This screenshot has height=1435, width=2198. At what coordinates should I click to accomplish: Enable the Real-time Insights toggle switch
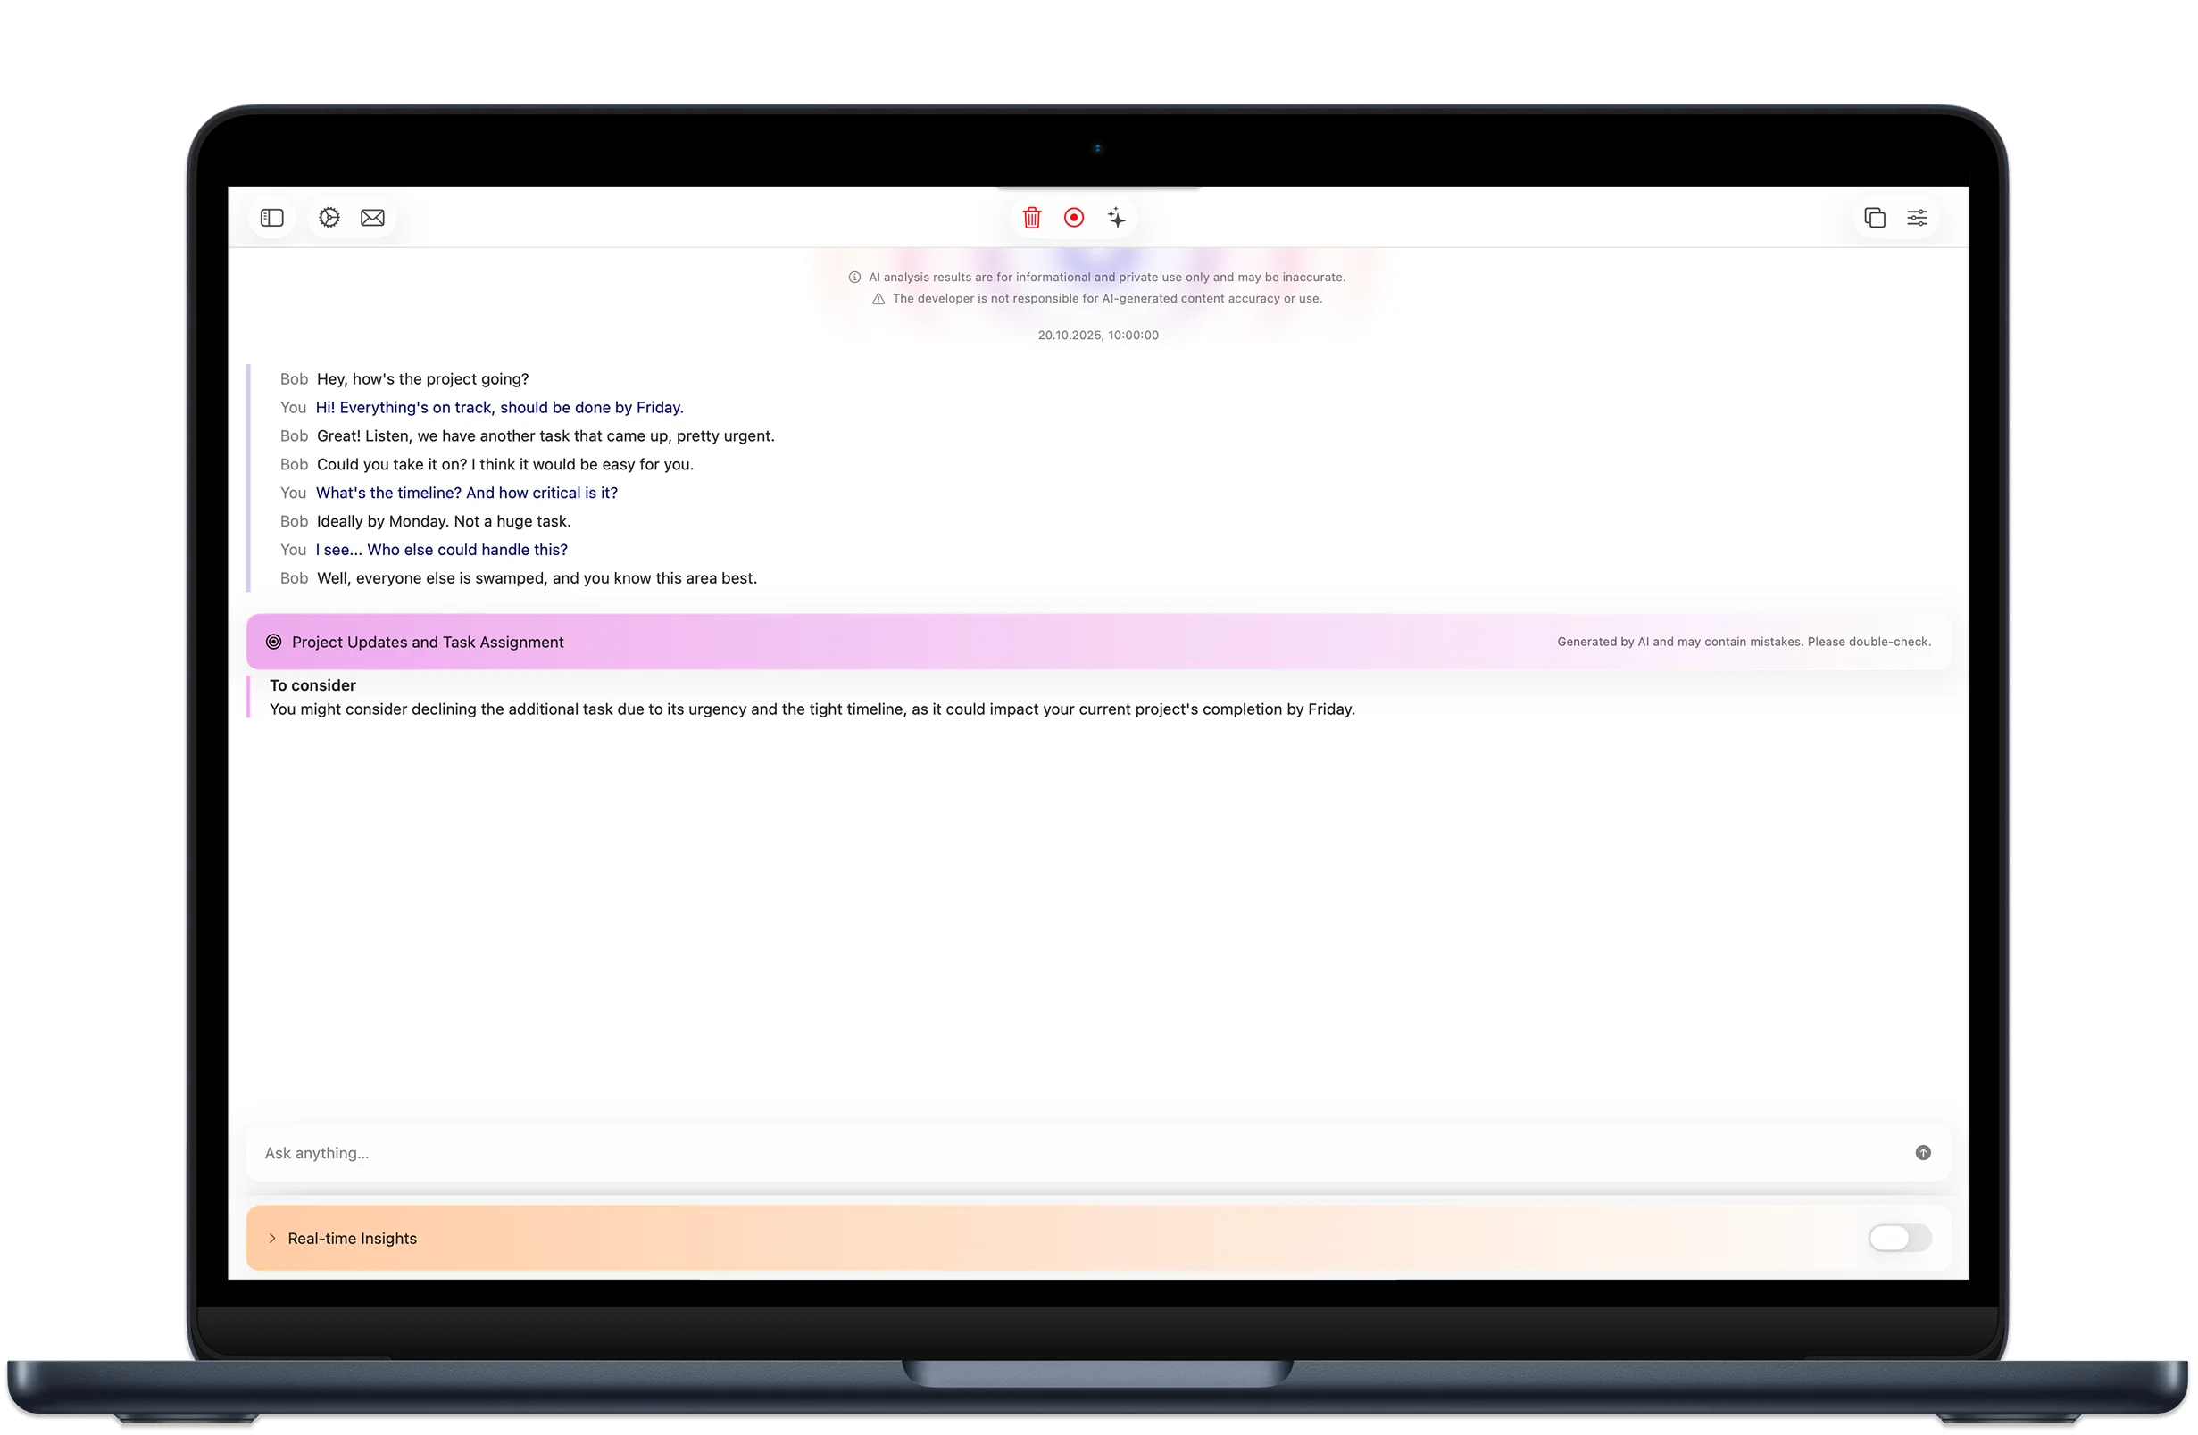(x=1898, y=1239)
